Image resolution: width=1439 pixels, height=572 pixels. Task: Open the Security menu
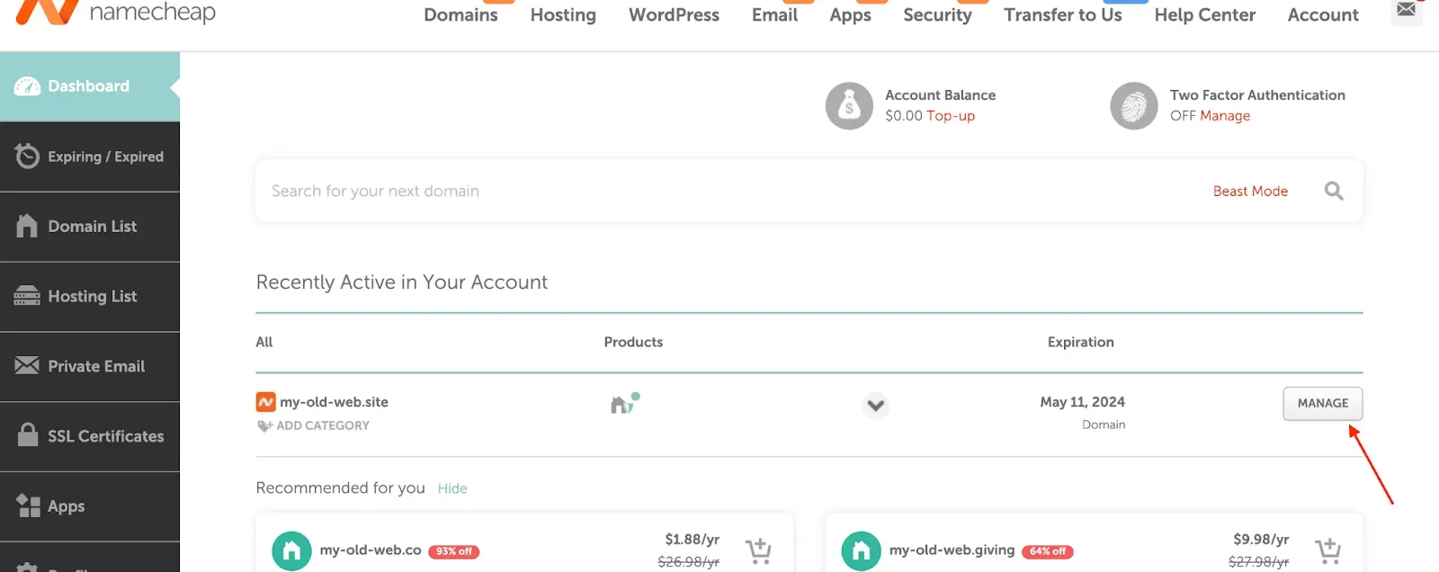coord(937,14)
